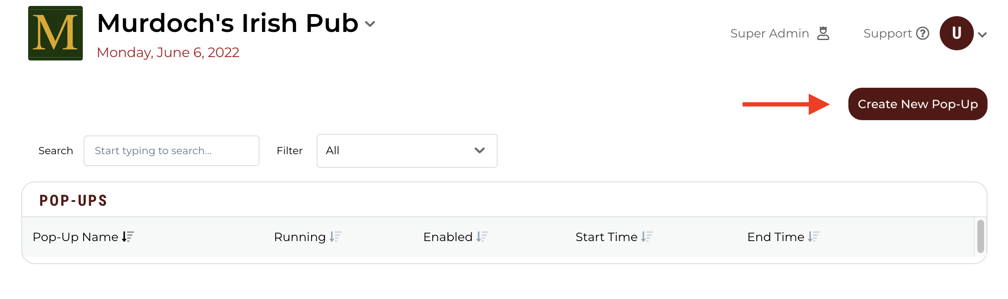Click the Monday, June 6, 2022 date
Viewport: 1008px width, 299px height.
168,52
